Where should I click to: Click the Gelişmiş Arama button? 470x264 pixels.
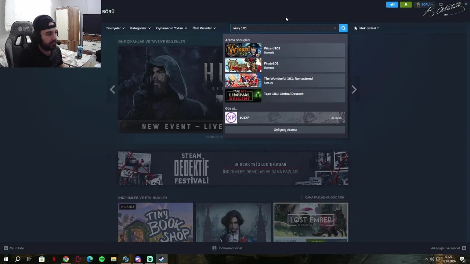pyautogui.click(x=285, y=130)
